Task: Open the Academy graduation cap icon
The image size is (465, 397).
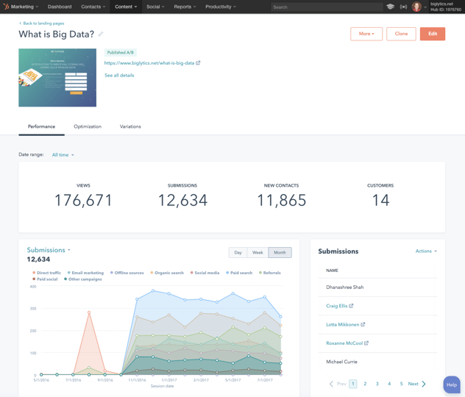Action: (x=390, y=7)
